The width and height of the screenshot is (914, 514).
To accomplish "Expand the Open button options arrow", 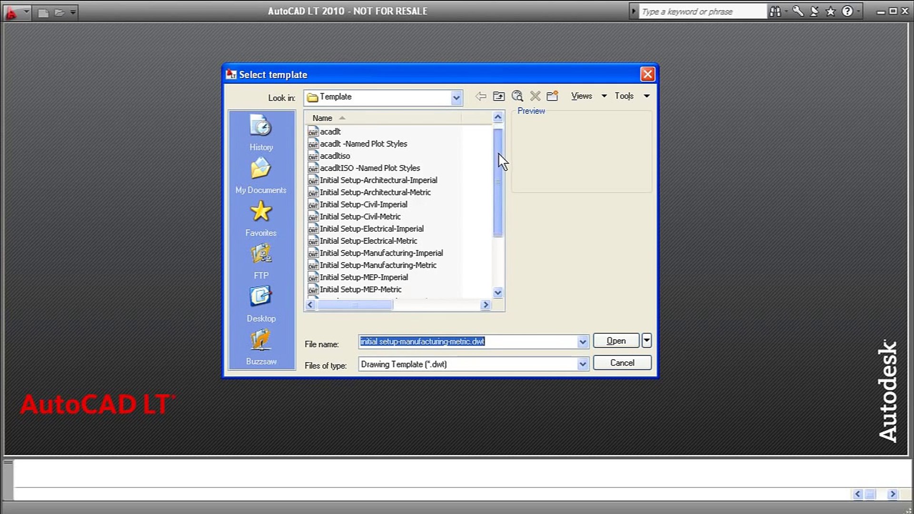I will click(x=646, y=340).
